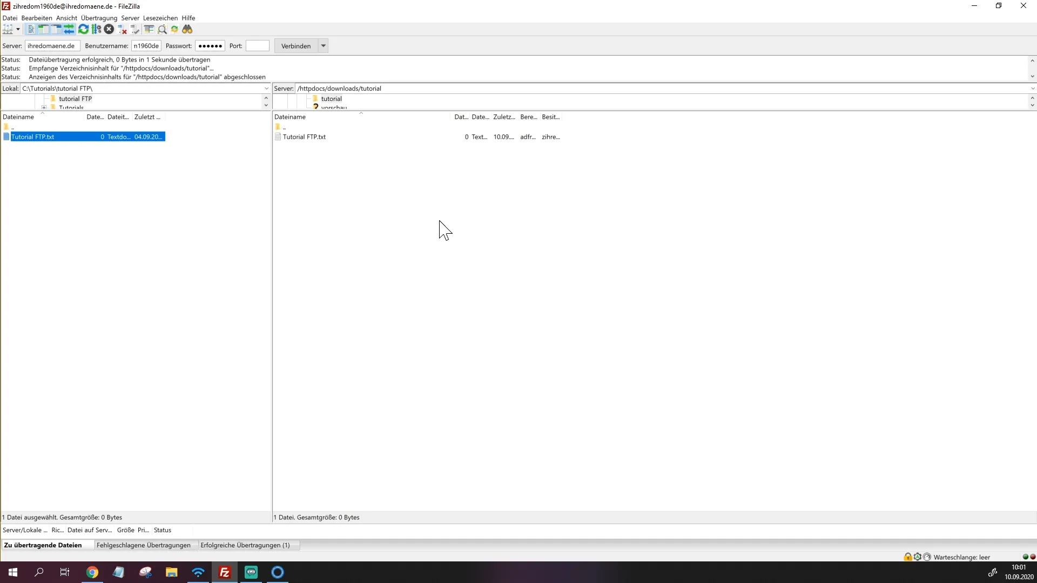This screenshot has height=583, width=1037.
Task: Toggle processing of the transfer queue
Action: pyautogui.click(x=96, y=29)
